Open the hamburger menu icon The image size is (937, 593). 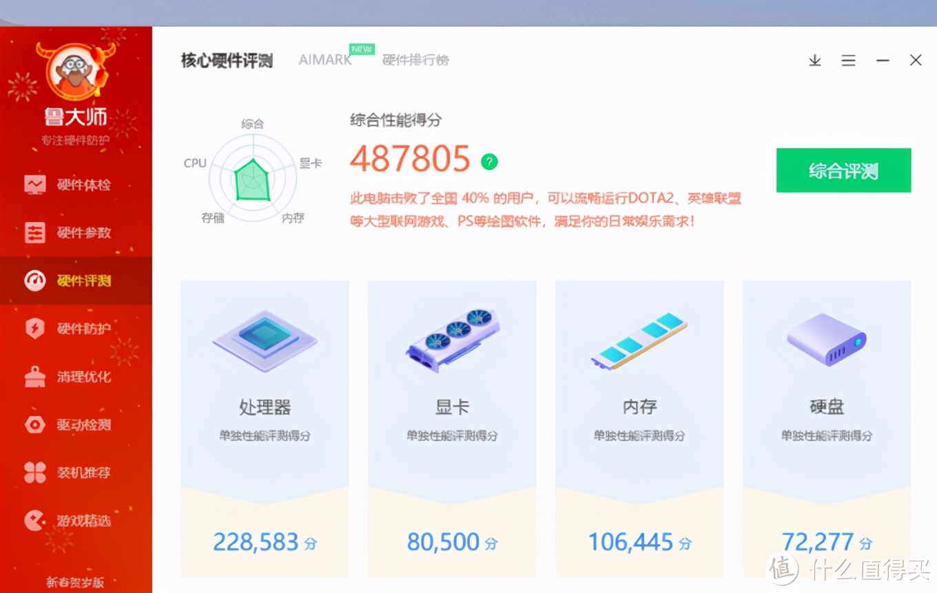pos(848,61)
